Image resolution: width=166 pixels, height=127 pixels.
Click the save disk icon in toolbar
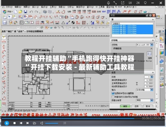(x=26, y=12)
